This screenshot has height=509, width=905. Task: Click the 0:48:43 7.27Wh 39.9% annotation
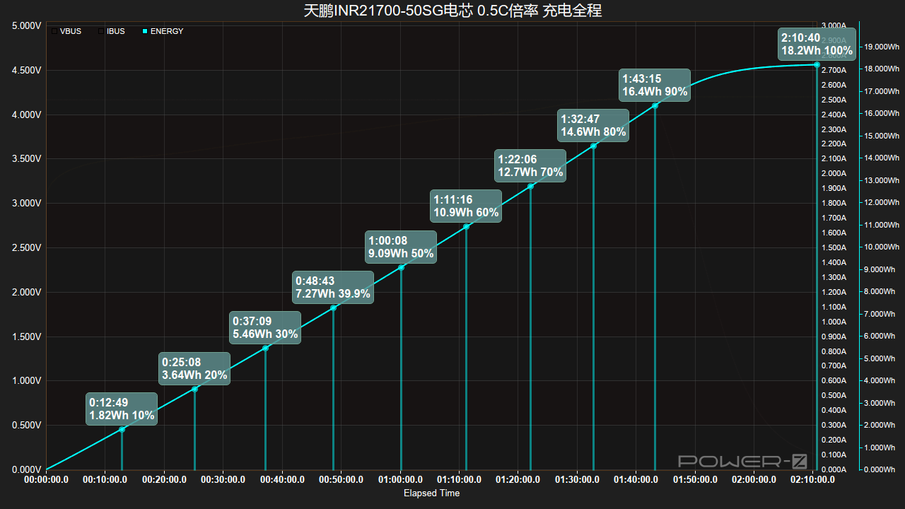point(333,287)
